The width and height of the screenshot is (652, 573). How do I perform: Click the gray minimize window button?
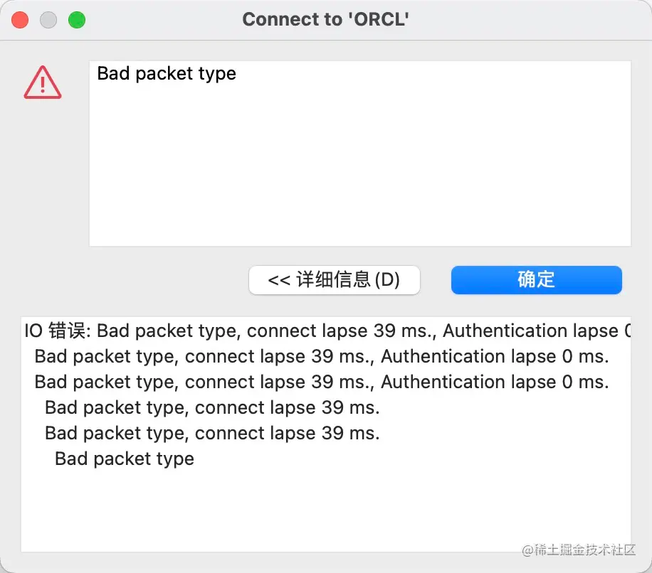pyautogui.click(x=48, y=20)
